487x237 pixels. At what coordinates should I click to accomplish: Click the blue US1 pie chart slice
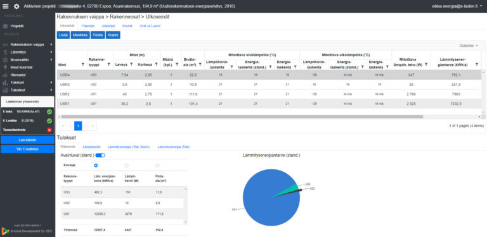coord(267,210)
